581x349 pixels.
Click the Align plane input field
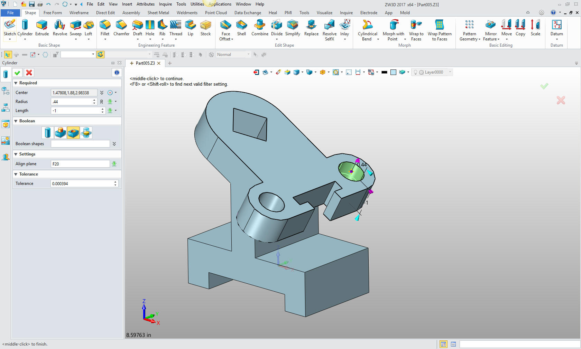click(x=80, y=164)
